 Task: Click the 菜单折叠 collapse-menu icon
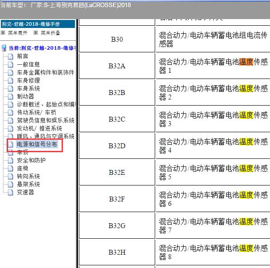click(x=35, y=32)
